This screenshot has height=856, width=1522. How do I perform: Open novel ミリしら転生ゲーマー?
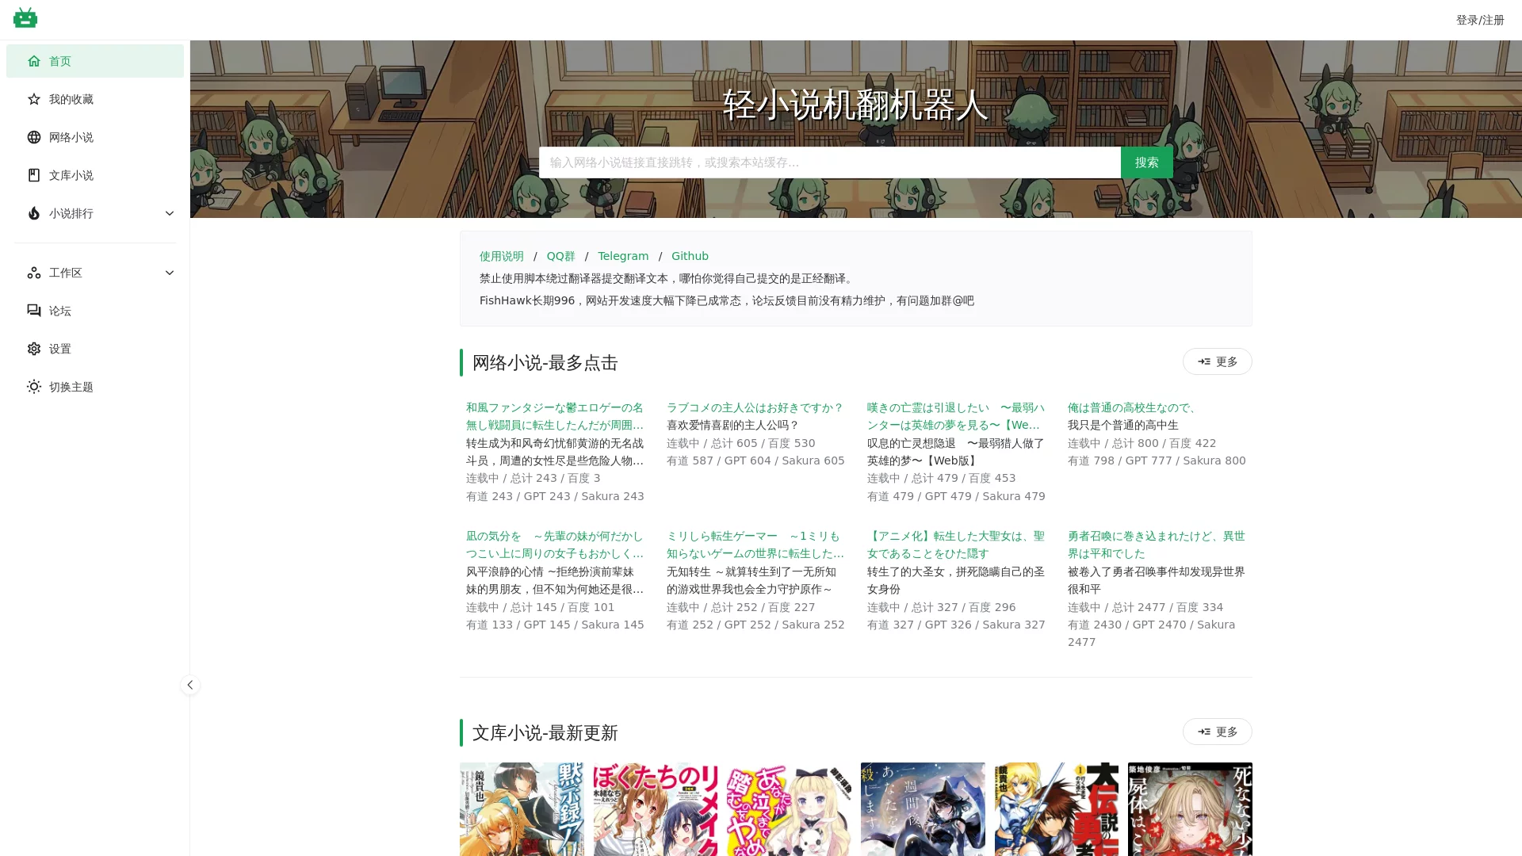coord(755,545)
